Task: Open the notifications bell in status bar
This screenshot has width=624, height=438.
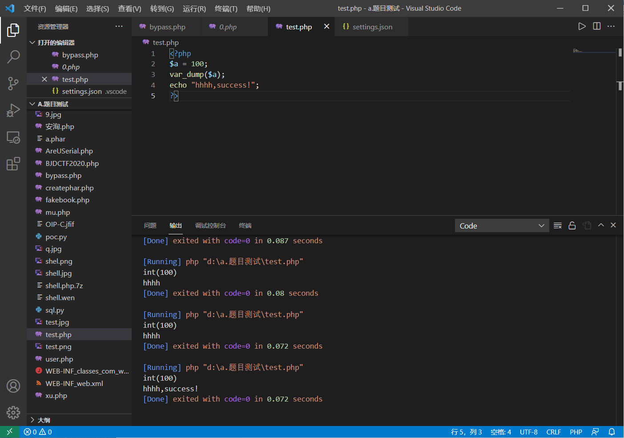Action: [x=612, y=432]
